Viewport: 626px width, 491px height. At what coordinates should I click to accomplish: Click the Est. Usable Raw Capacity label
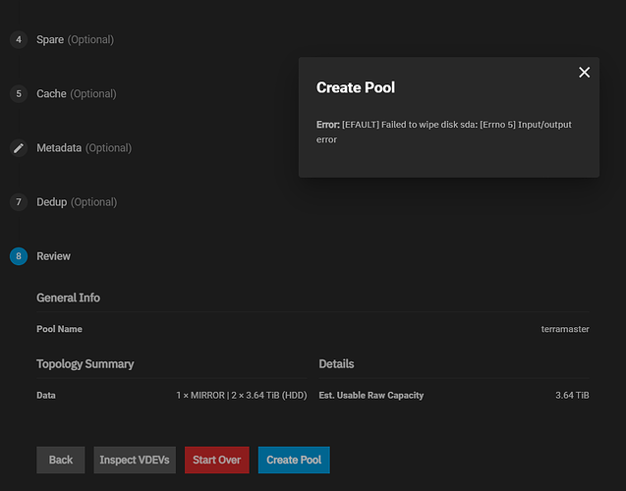click(371, 396)
